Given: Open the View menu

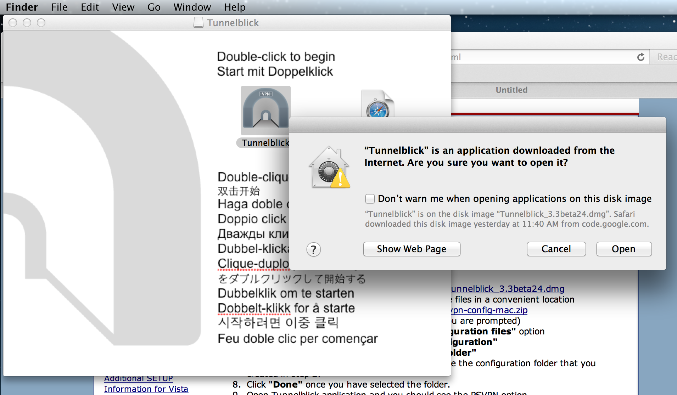Looking at the screenshot, I should (123, 7).
